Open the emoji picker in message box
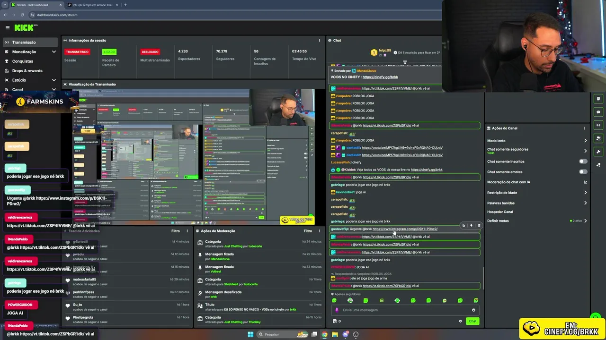The height and width of the screenshot is (340, 606). (473, 310)
